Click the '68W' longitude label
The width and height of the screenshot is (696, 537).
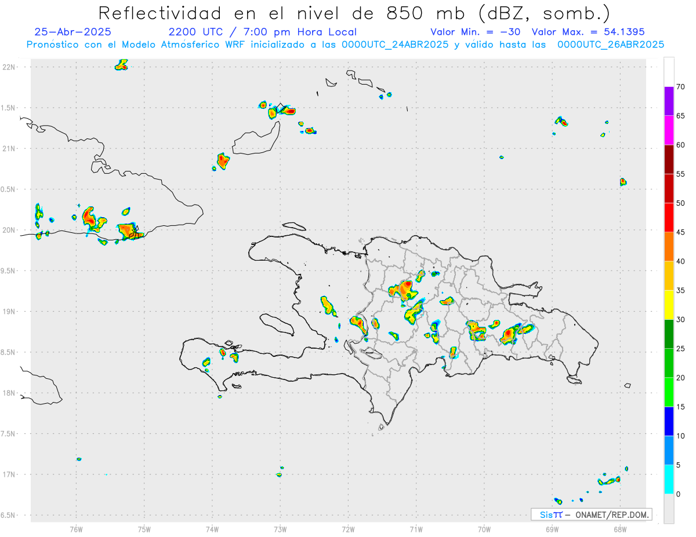tap(620, 528)
